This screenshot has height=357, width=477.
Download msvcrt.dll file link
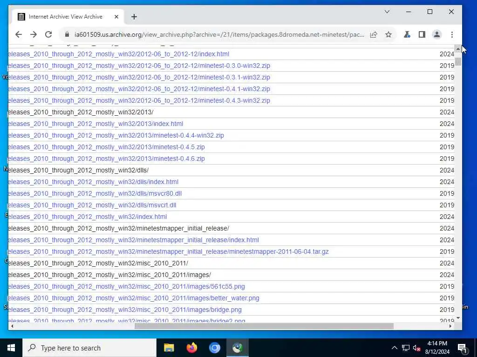tap(92, 205)
